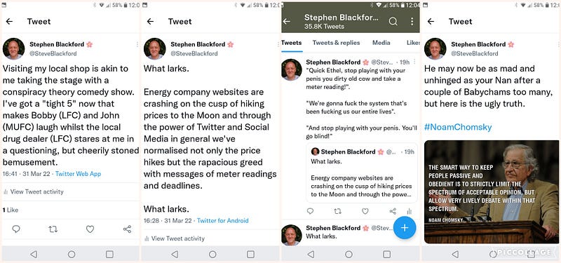
Task: Open View Tweet activity under the energy tweet
Action: click(x=174, y=238)
